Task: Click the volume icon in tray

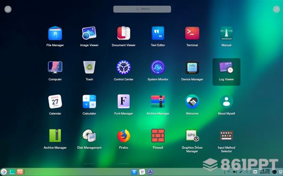Action: tap(234, 172)
